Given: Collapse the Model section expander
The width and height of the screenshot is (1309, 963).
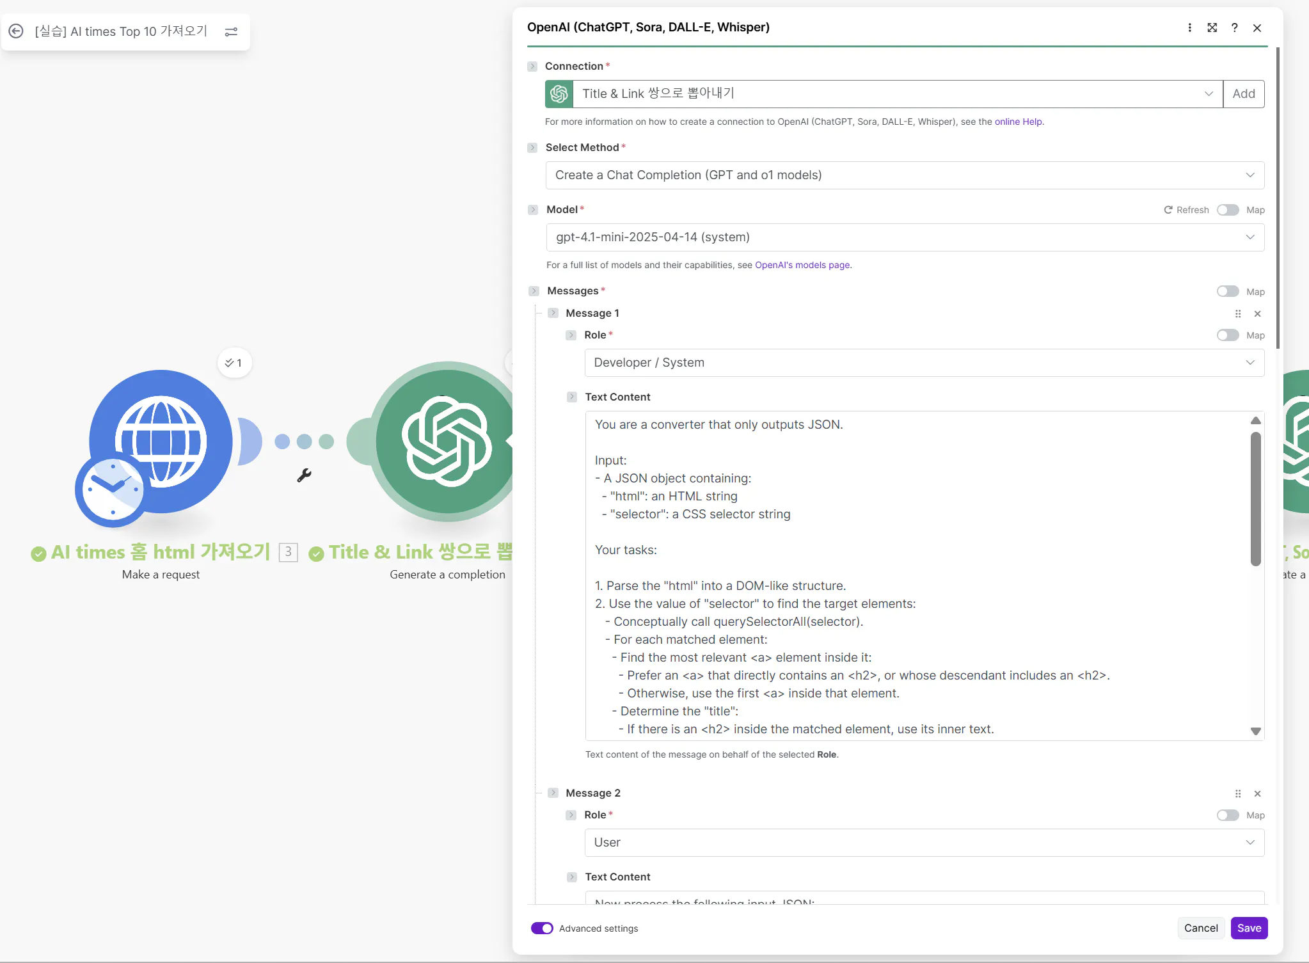Looking at the screenshot, I should click(x=533, y=210).
